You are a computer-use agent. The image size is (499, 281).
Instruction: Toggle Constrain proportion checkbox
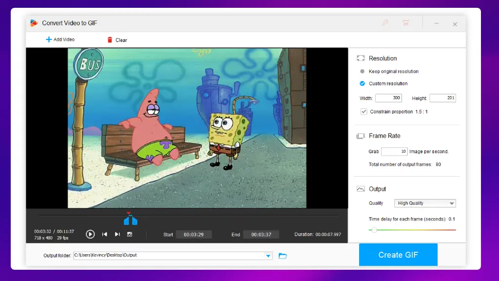coord(364,112)
